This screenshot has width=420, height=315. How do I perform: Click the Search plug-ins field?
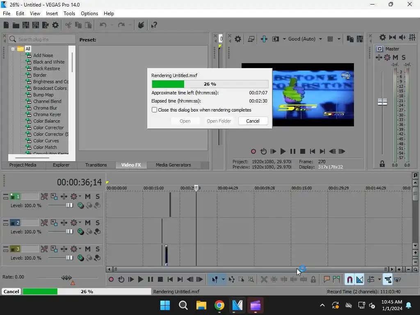[41, 39]
